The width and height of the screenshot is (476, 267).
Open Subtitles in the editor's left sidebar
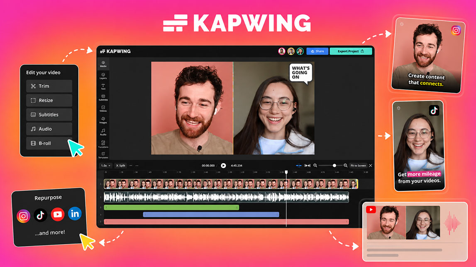click(103, 97)
